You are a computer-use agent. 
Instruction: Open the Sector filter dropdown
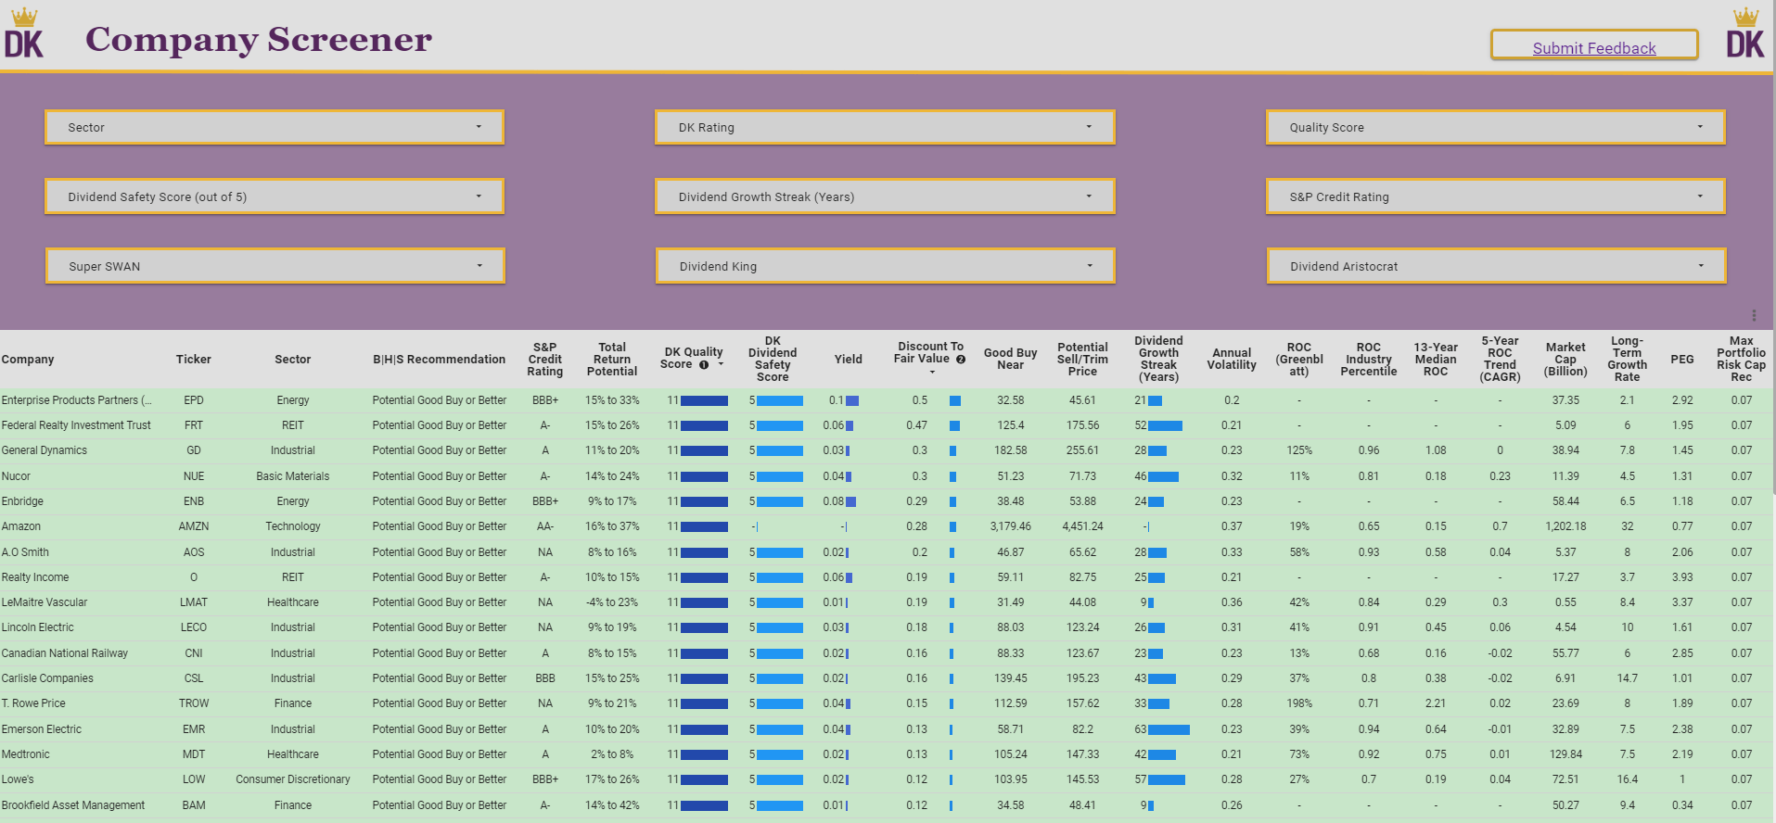pos(275,128)
